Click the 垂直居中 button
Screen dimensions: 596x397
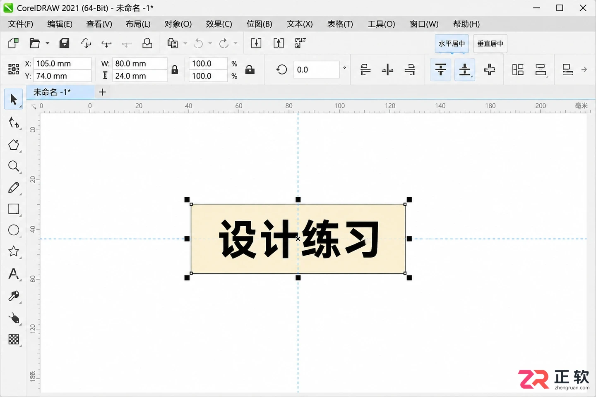click(x=490, y=43)
